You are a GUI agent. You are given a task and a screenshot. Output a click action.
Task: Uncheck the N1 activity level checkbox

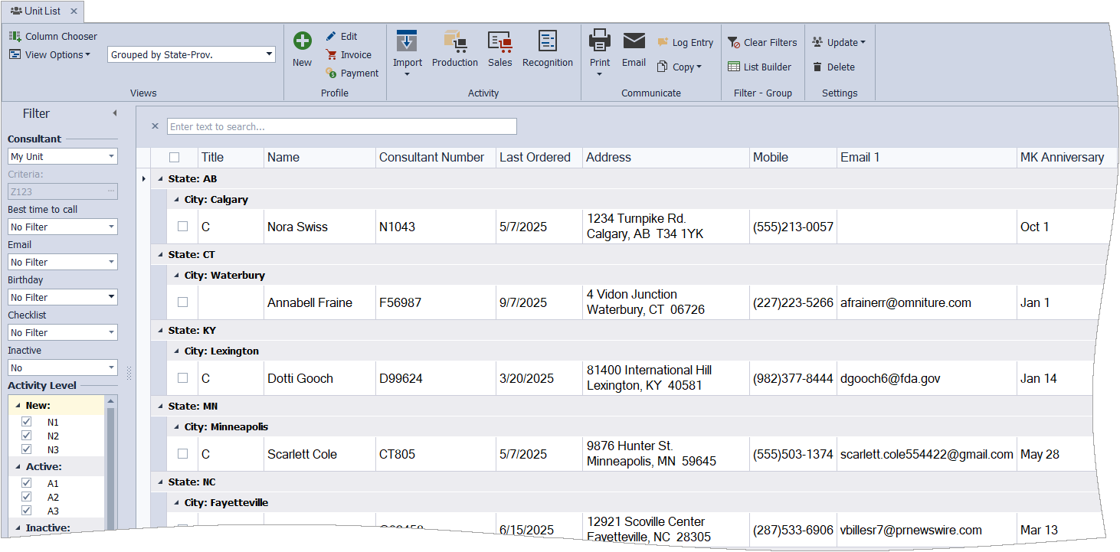coord(27,422)
